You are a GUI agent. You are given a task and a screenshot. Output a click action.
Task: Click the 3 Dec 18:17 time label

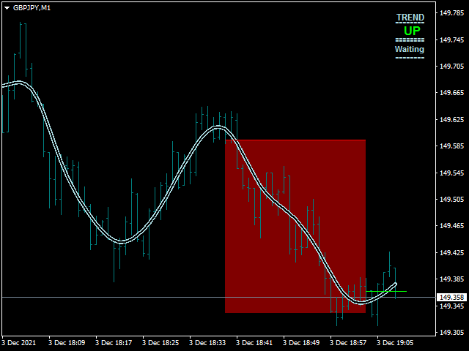point(114,342)
